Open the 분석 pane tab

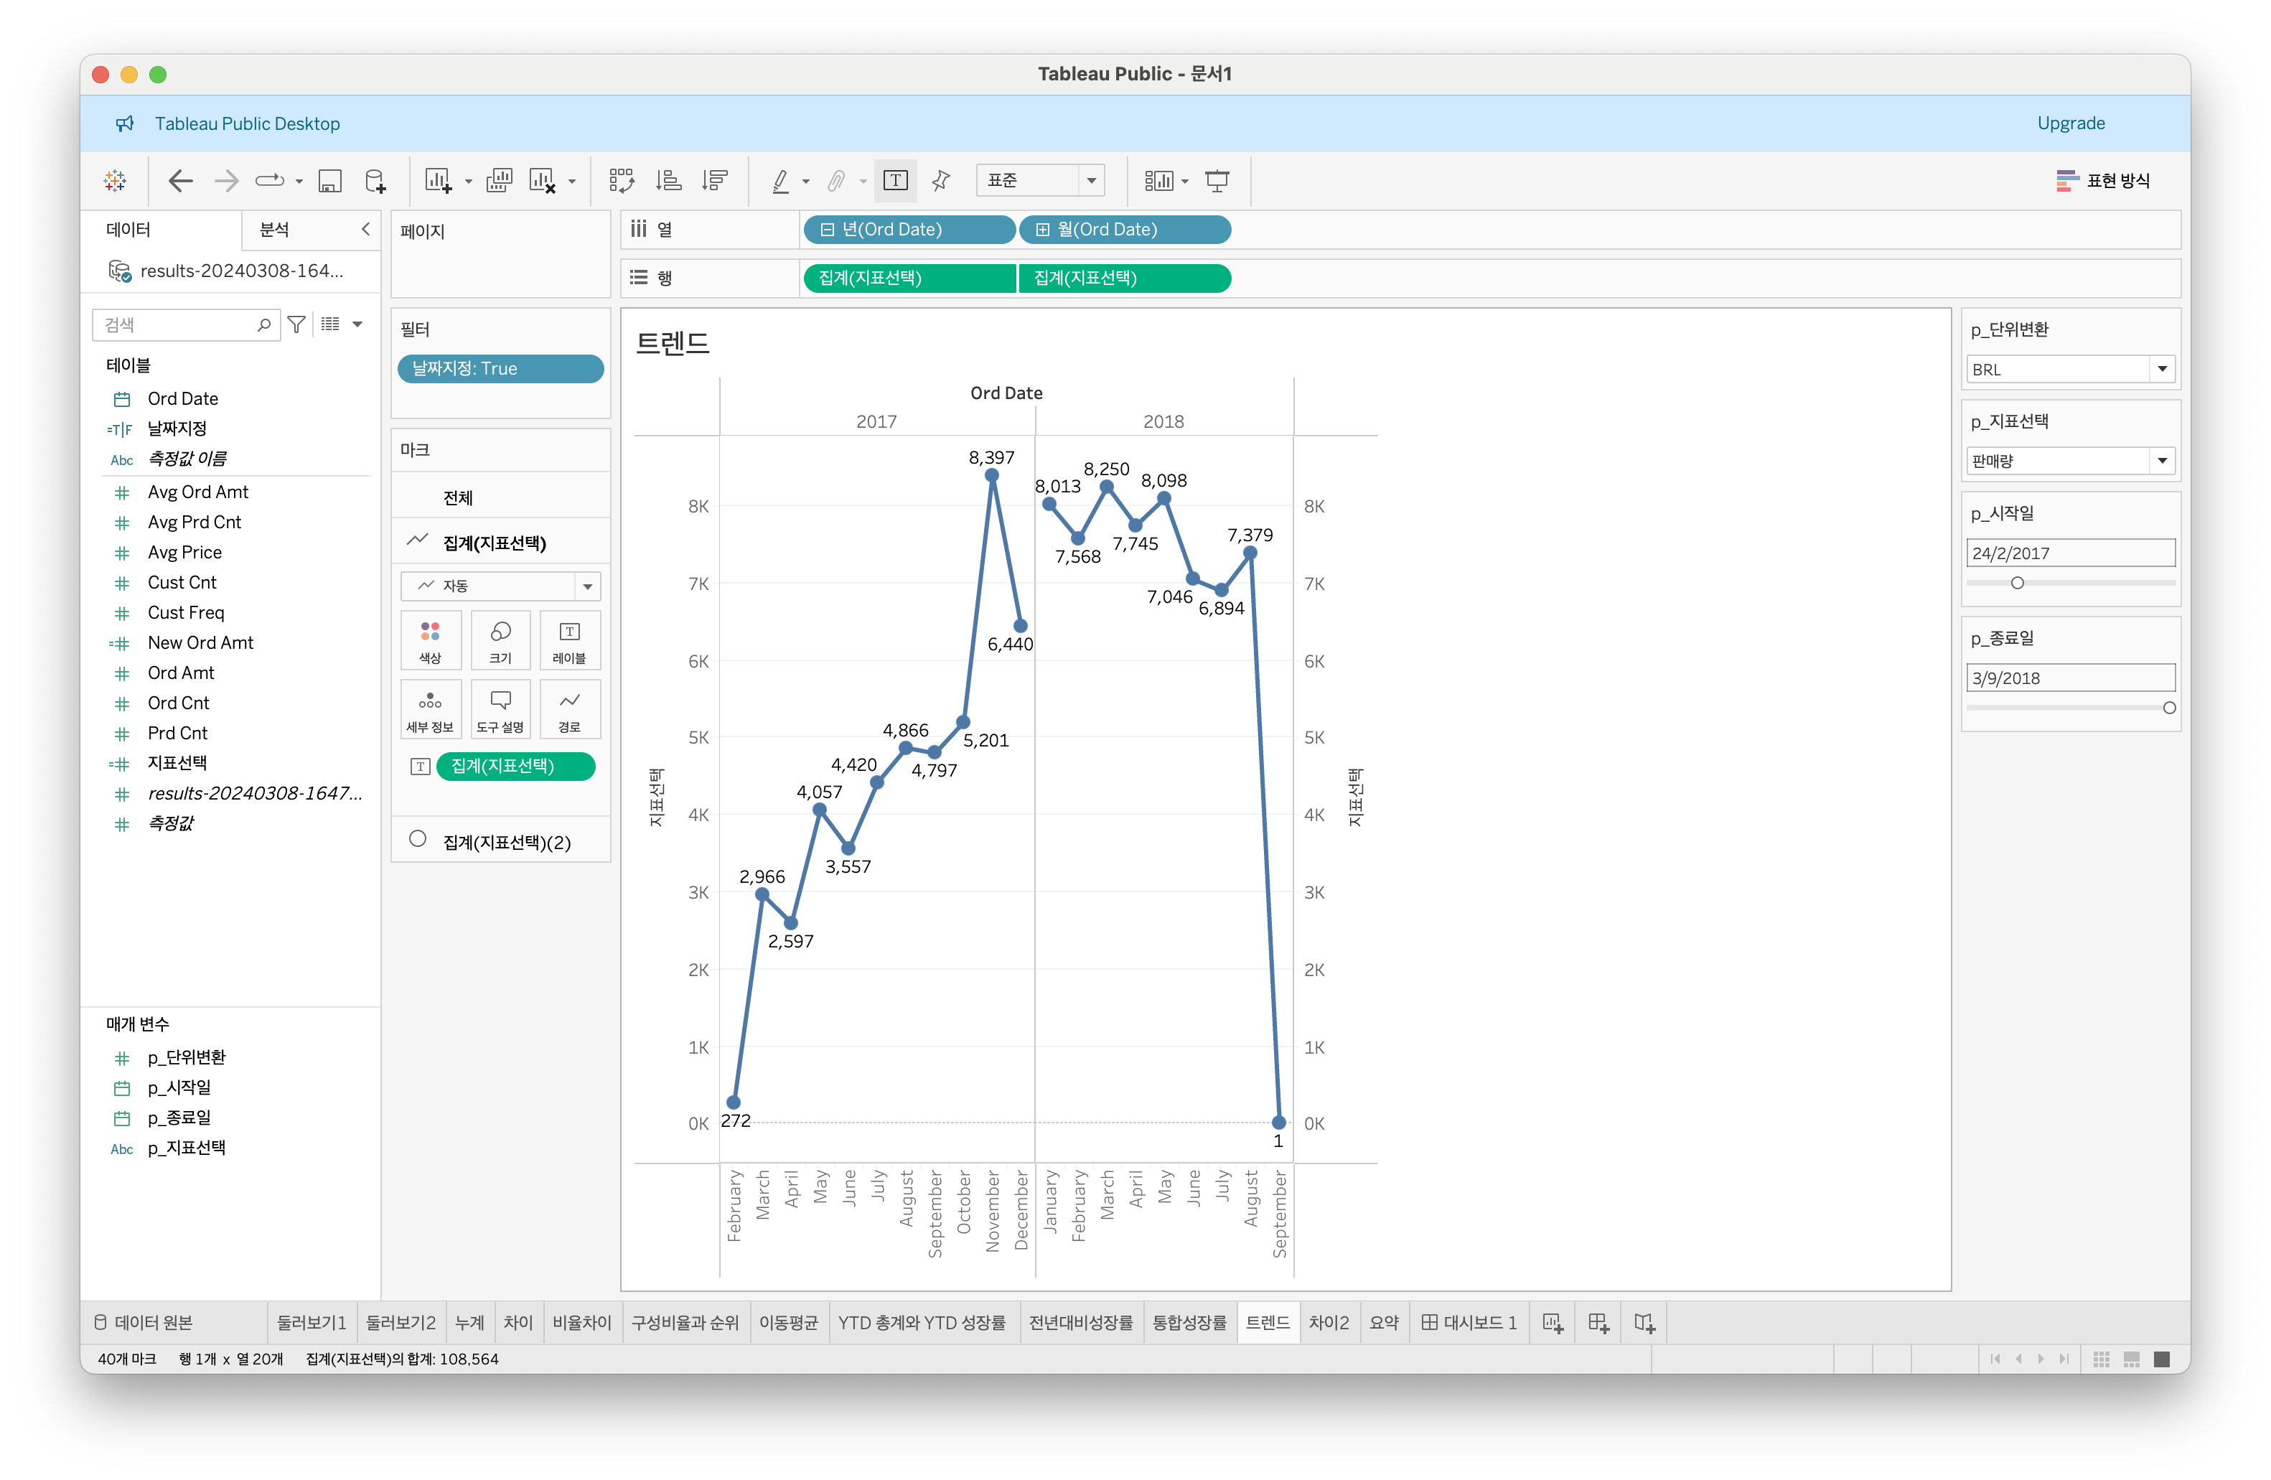tap(275, 230)
